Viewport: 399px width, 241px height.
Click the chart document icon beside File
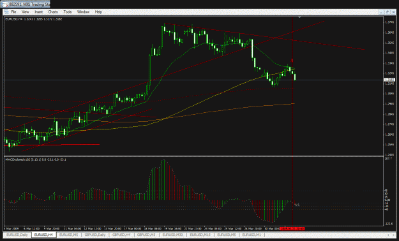[x=6, y=12]
